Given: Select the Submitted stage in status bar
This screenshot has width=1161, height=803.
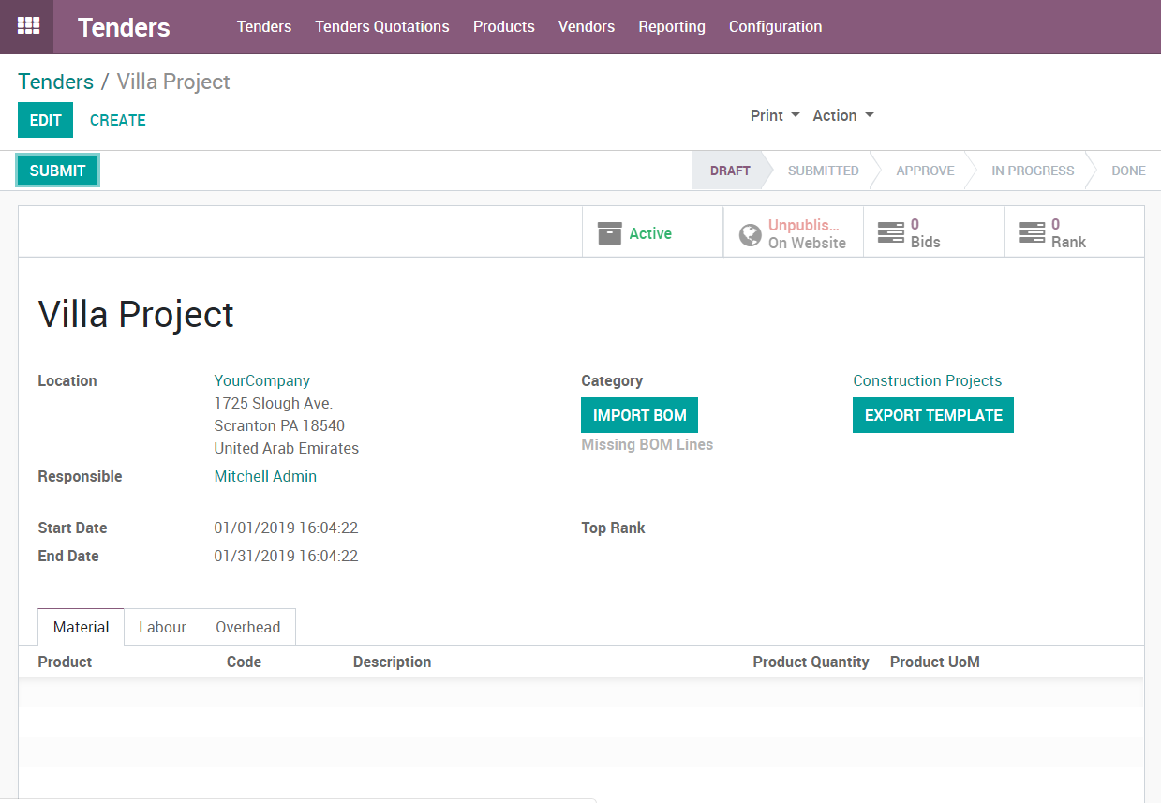Looking at the screenshot, I should 823,171.
